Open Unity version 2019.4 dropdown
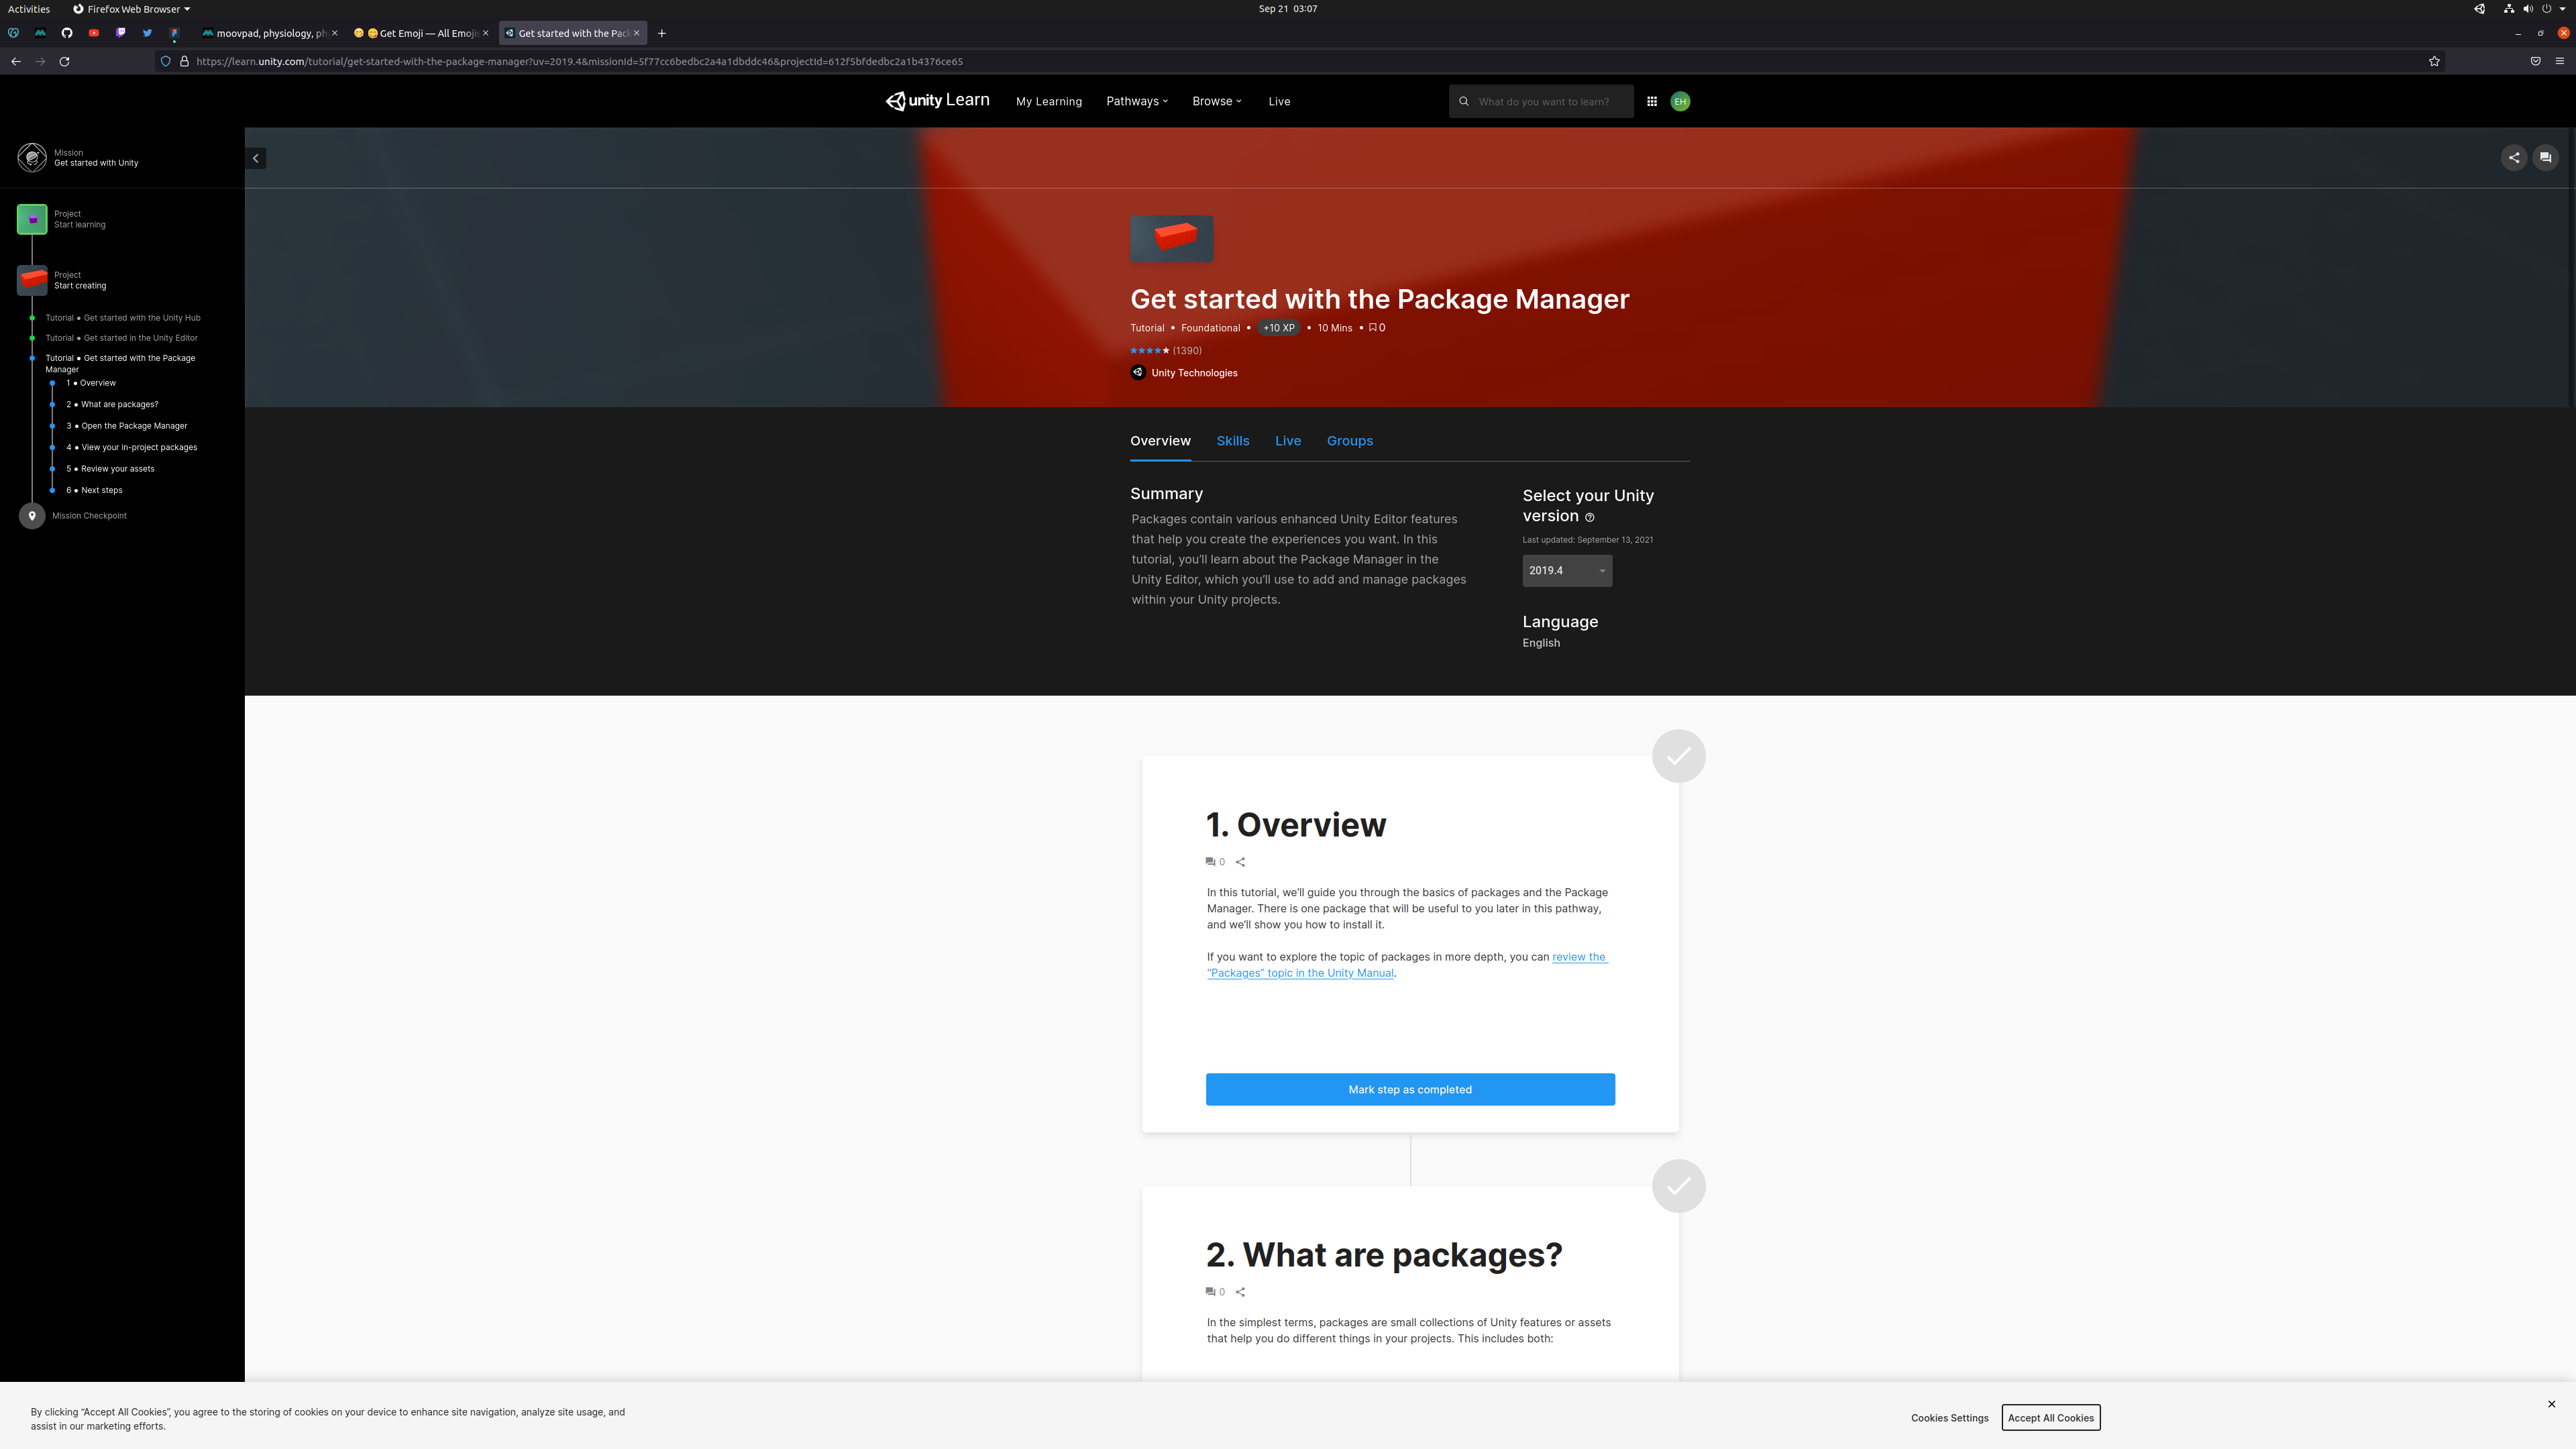The height and width of the screenshot is (1449, 2576). click(x=1567, y=570)
